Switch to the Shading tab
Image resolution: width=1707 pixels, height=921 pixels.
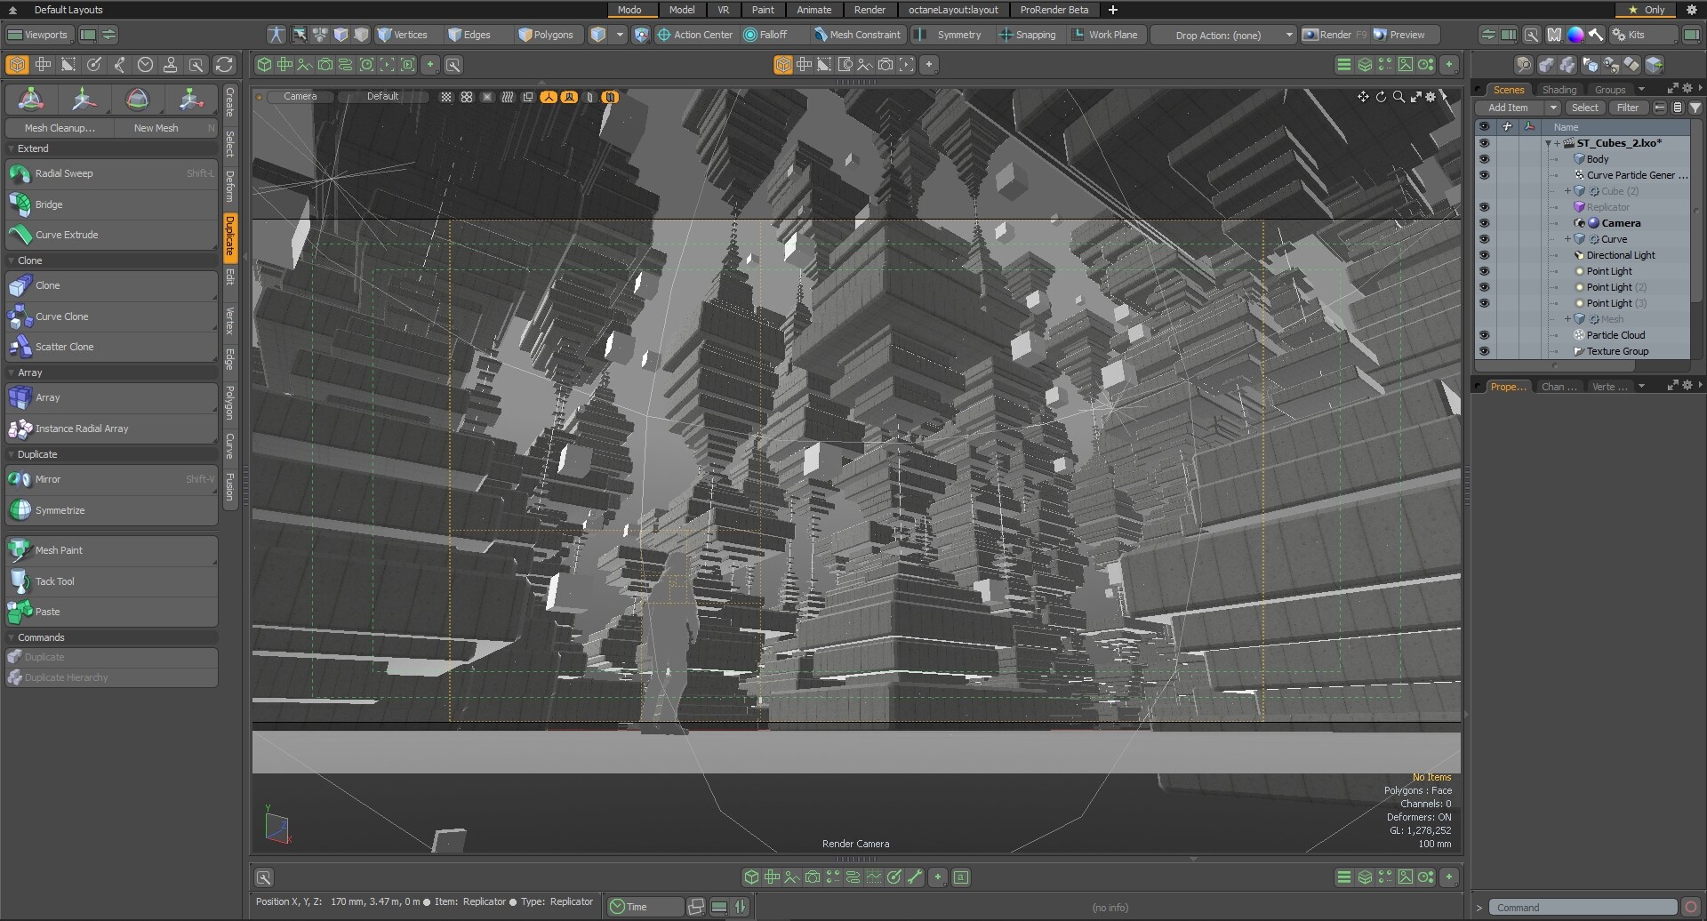tap(1559, 90)
